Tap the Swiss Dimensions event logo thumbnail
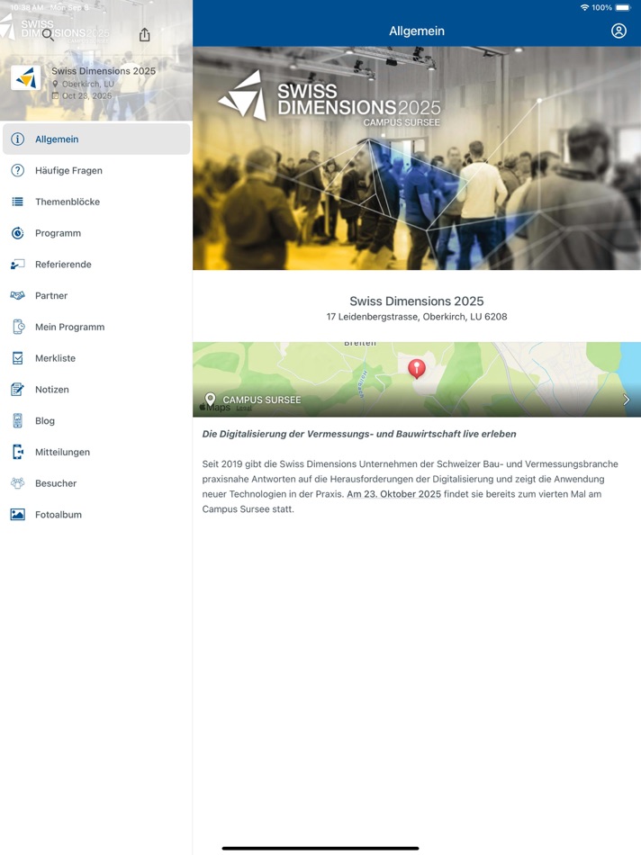Viewport: 641px width, 855px height. [x=25, y=78]
